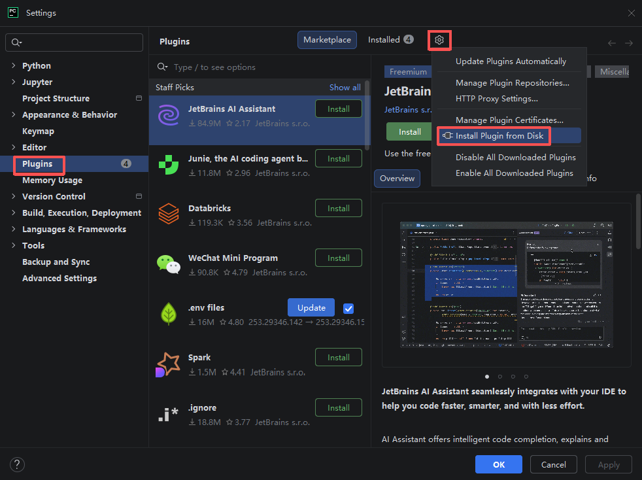Viewport: 642px width, 480px height.
Task: Select Memory Usage settings item
Action: 52,180
